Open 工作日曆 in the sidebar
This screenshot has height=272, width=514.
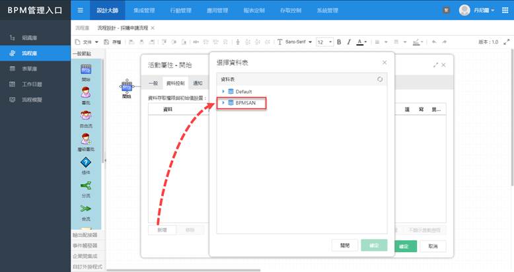click(x=35, y=85)
